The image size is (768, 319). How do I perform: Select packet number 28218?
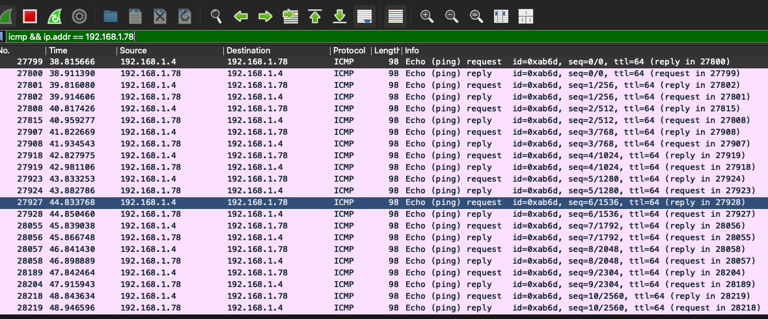pos(384,296)
